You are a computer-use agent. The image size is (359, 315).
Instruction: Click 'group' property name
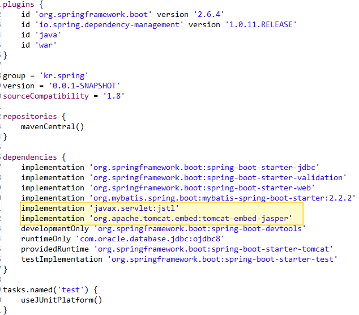coord(14,76)
